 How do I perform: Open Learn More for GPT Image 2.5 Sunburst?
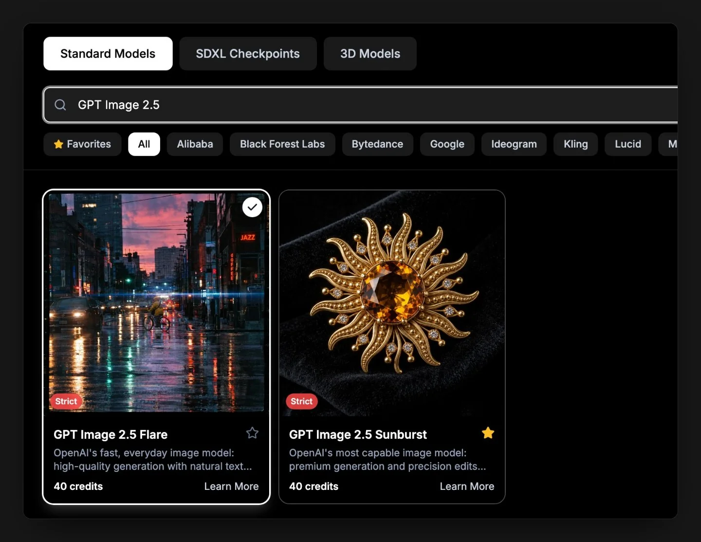click(467, 486)
